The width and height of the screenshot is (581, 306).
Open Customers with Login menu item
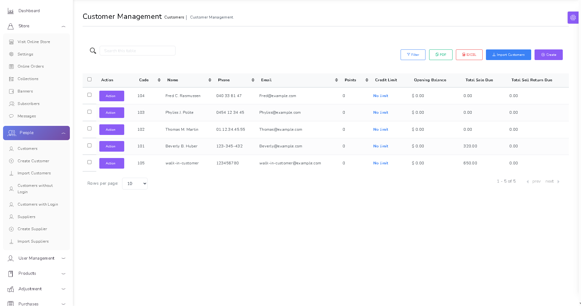point(38,204)
